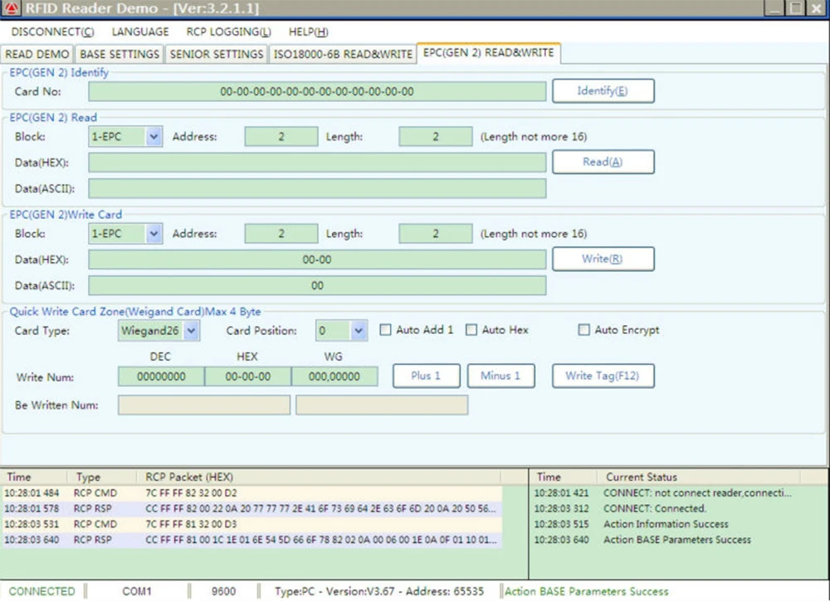Open the Write Card Block dropdown
The height and width of the screenshot is (601, 830).
[154, 233]
